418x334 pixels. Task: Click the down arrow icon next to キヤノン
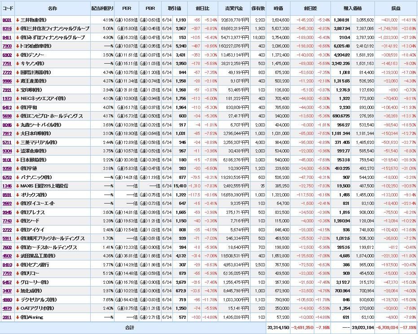point(17,63)
